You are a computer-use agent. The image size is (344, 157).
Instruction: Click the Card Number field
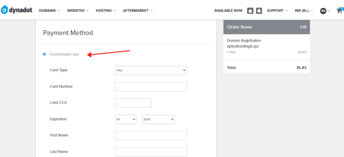click(x=151, y=87)
